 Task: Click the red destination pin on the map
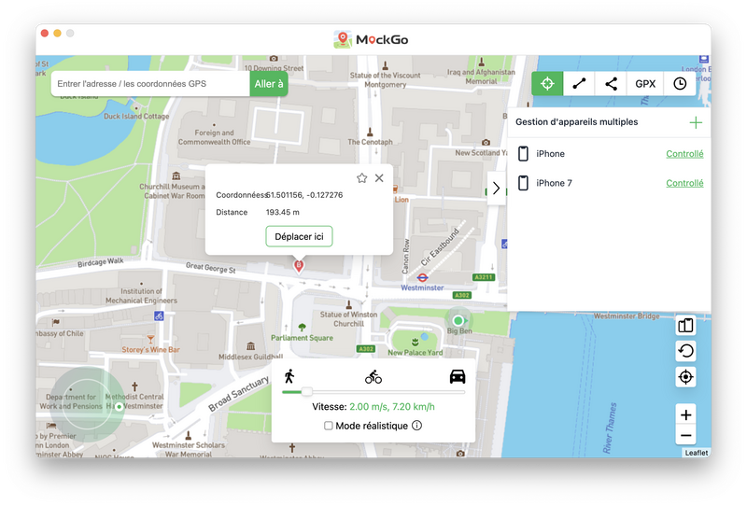299,266
